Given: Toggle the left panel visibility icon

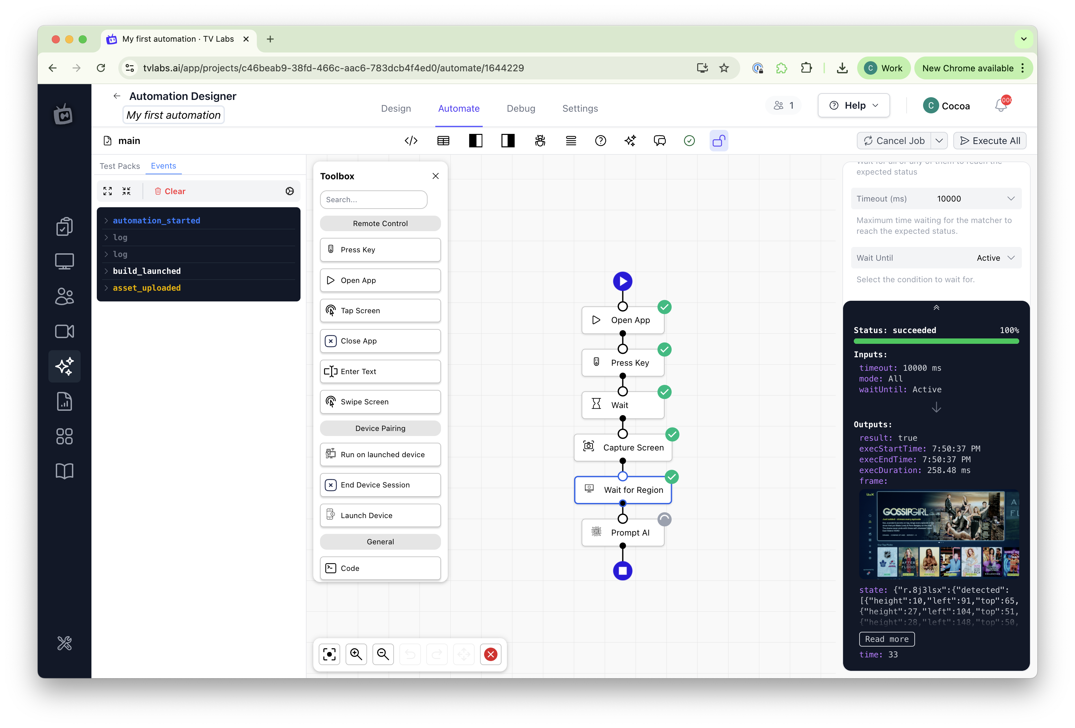Looking at the screenshot, I should click(x=476, y=140).
